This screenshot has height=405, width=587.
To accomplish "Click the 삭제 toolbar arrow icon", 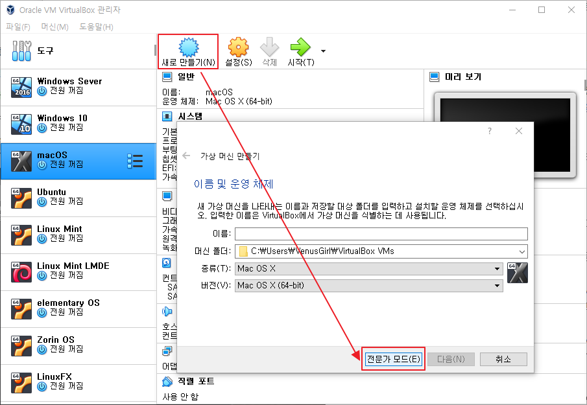I will coord(270,47).
